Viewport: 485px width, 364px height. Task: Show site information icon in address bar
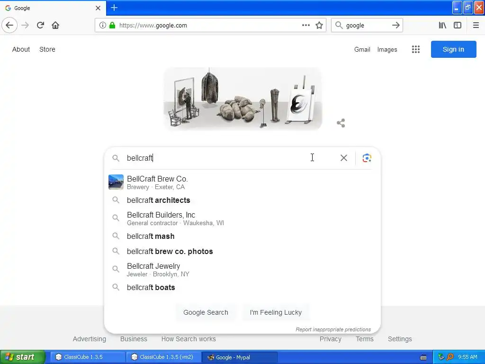[102, 26]
